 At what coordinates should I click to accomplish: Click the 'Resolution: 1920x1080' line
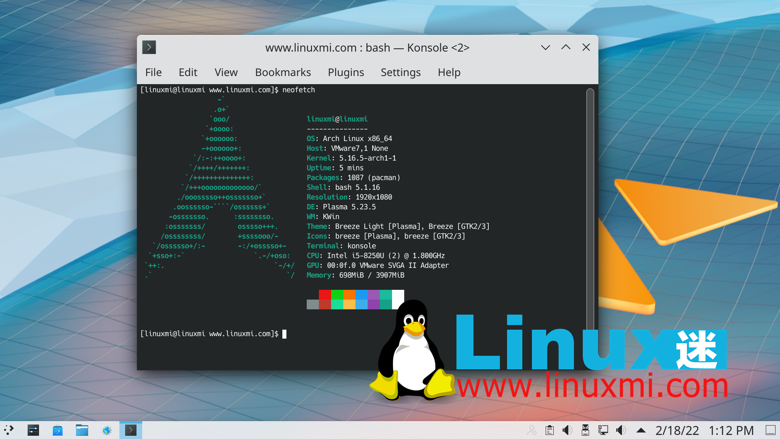[x=349, y=197]
